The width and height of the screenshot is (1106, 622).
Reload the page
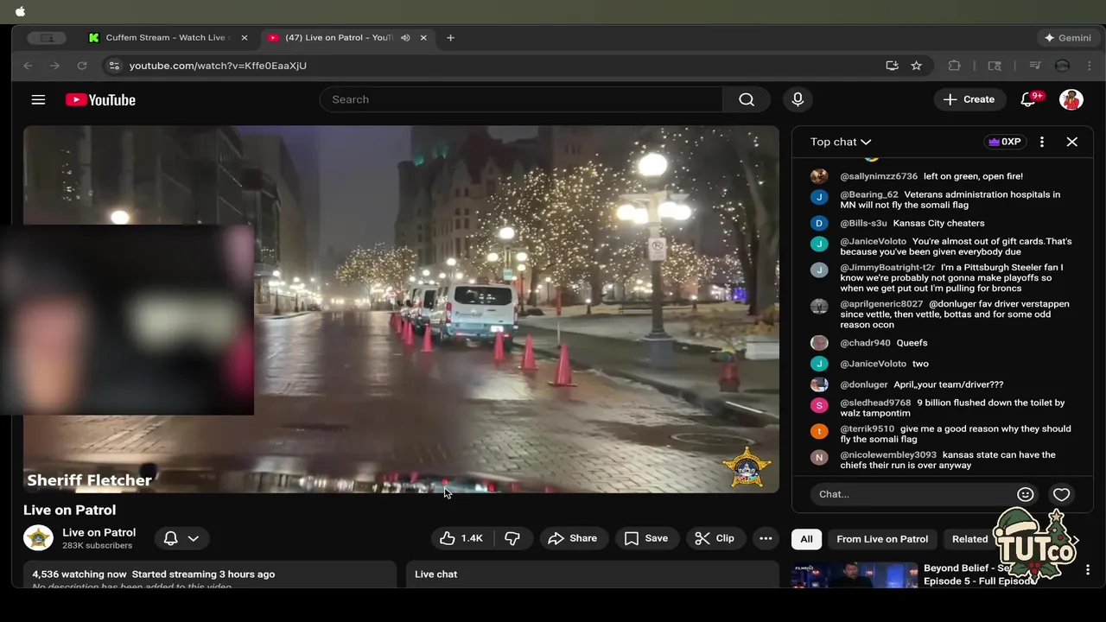click(82, 66)
